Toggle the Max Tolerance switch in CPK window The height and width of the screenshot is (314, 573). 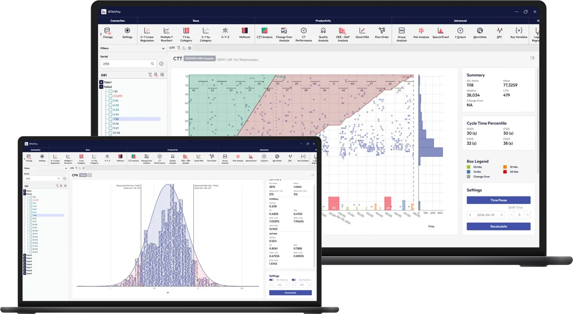pos(294,280)
